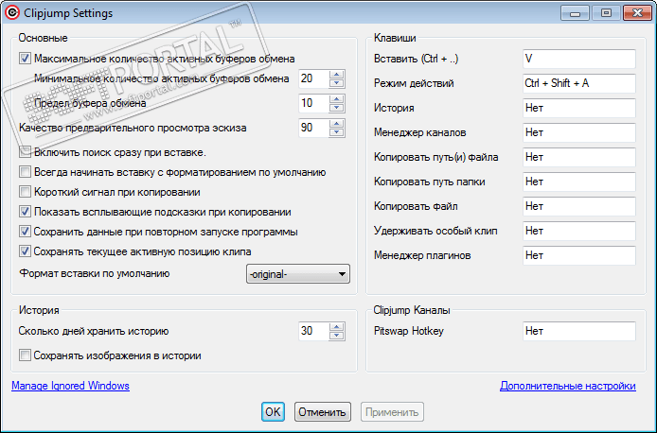Viewport: 657px width, 433px height.
Task: Click the Копировать путь папки hotkey field
Action: click(x=579, y=182)
